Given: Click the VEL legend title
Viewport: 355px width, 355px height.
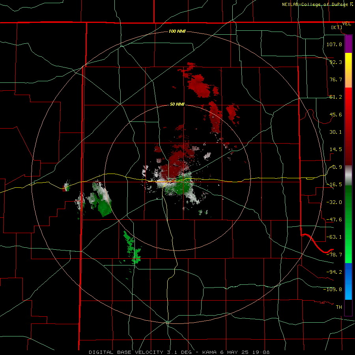Looking at the screenshot, I should [346, 24].
